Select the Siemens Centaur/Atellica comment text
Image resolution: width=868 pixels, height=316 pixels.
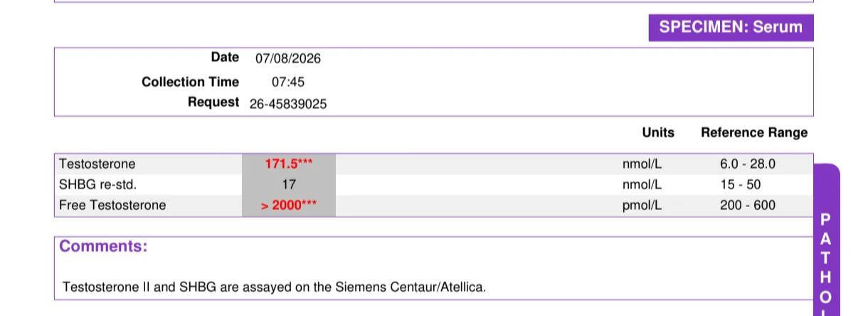[x=275, y=288]
